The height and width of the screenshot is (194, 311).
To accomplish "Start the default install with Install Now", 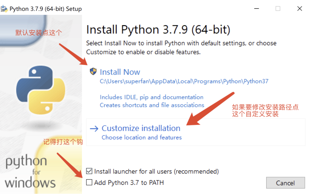I will click(120, 72).
